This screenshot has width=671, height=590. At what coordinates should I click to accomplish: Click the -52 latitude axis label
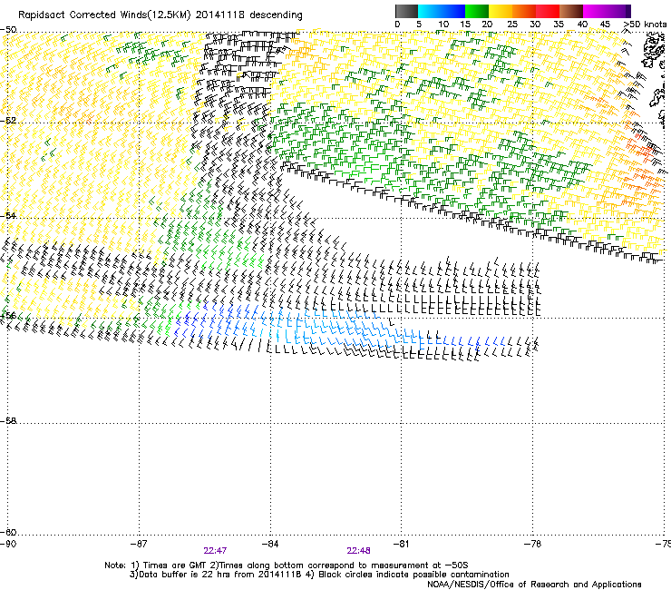click(x=8, y=121)
